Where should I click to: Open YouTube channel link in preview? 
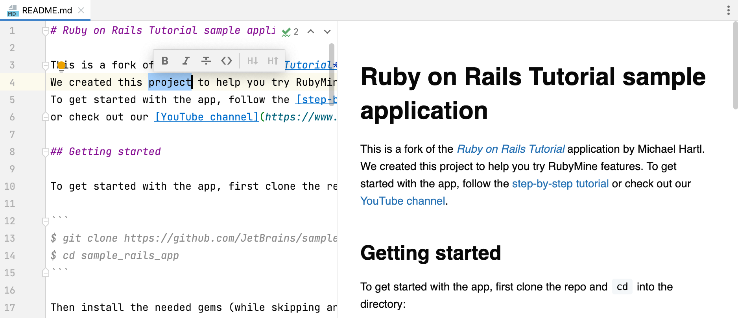[x=402, y=201]
